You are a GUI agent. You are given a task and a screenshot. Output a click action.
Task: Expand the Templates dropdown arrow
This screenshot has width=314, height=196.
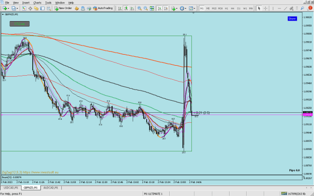tap(194, 9)
